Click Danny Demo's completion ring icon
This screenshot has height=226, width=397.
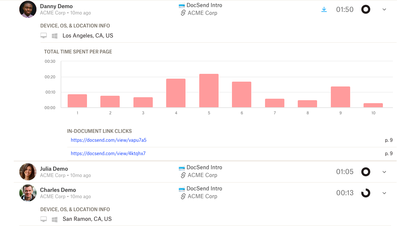click(366, 10)
